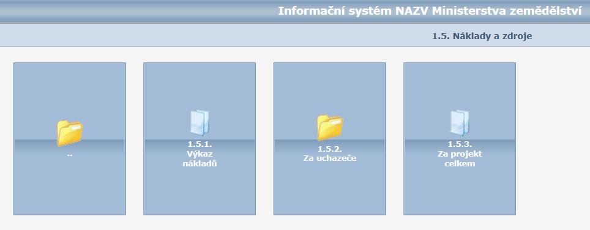The image size is (590, 230).
Task: Select the '1.5.1. Výkaz nákladů' label
Action: pos(200,154)
